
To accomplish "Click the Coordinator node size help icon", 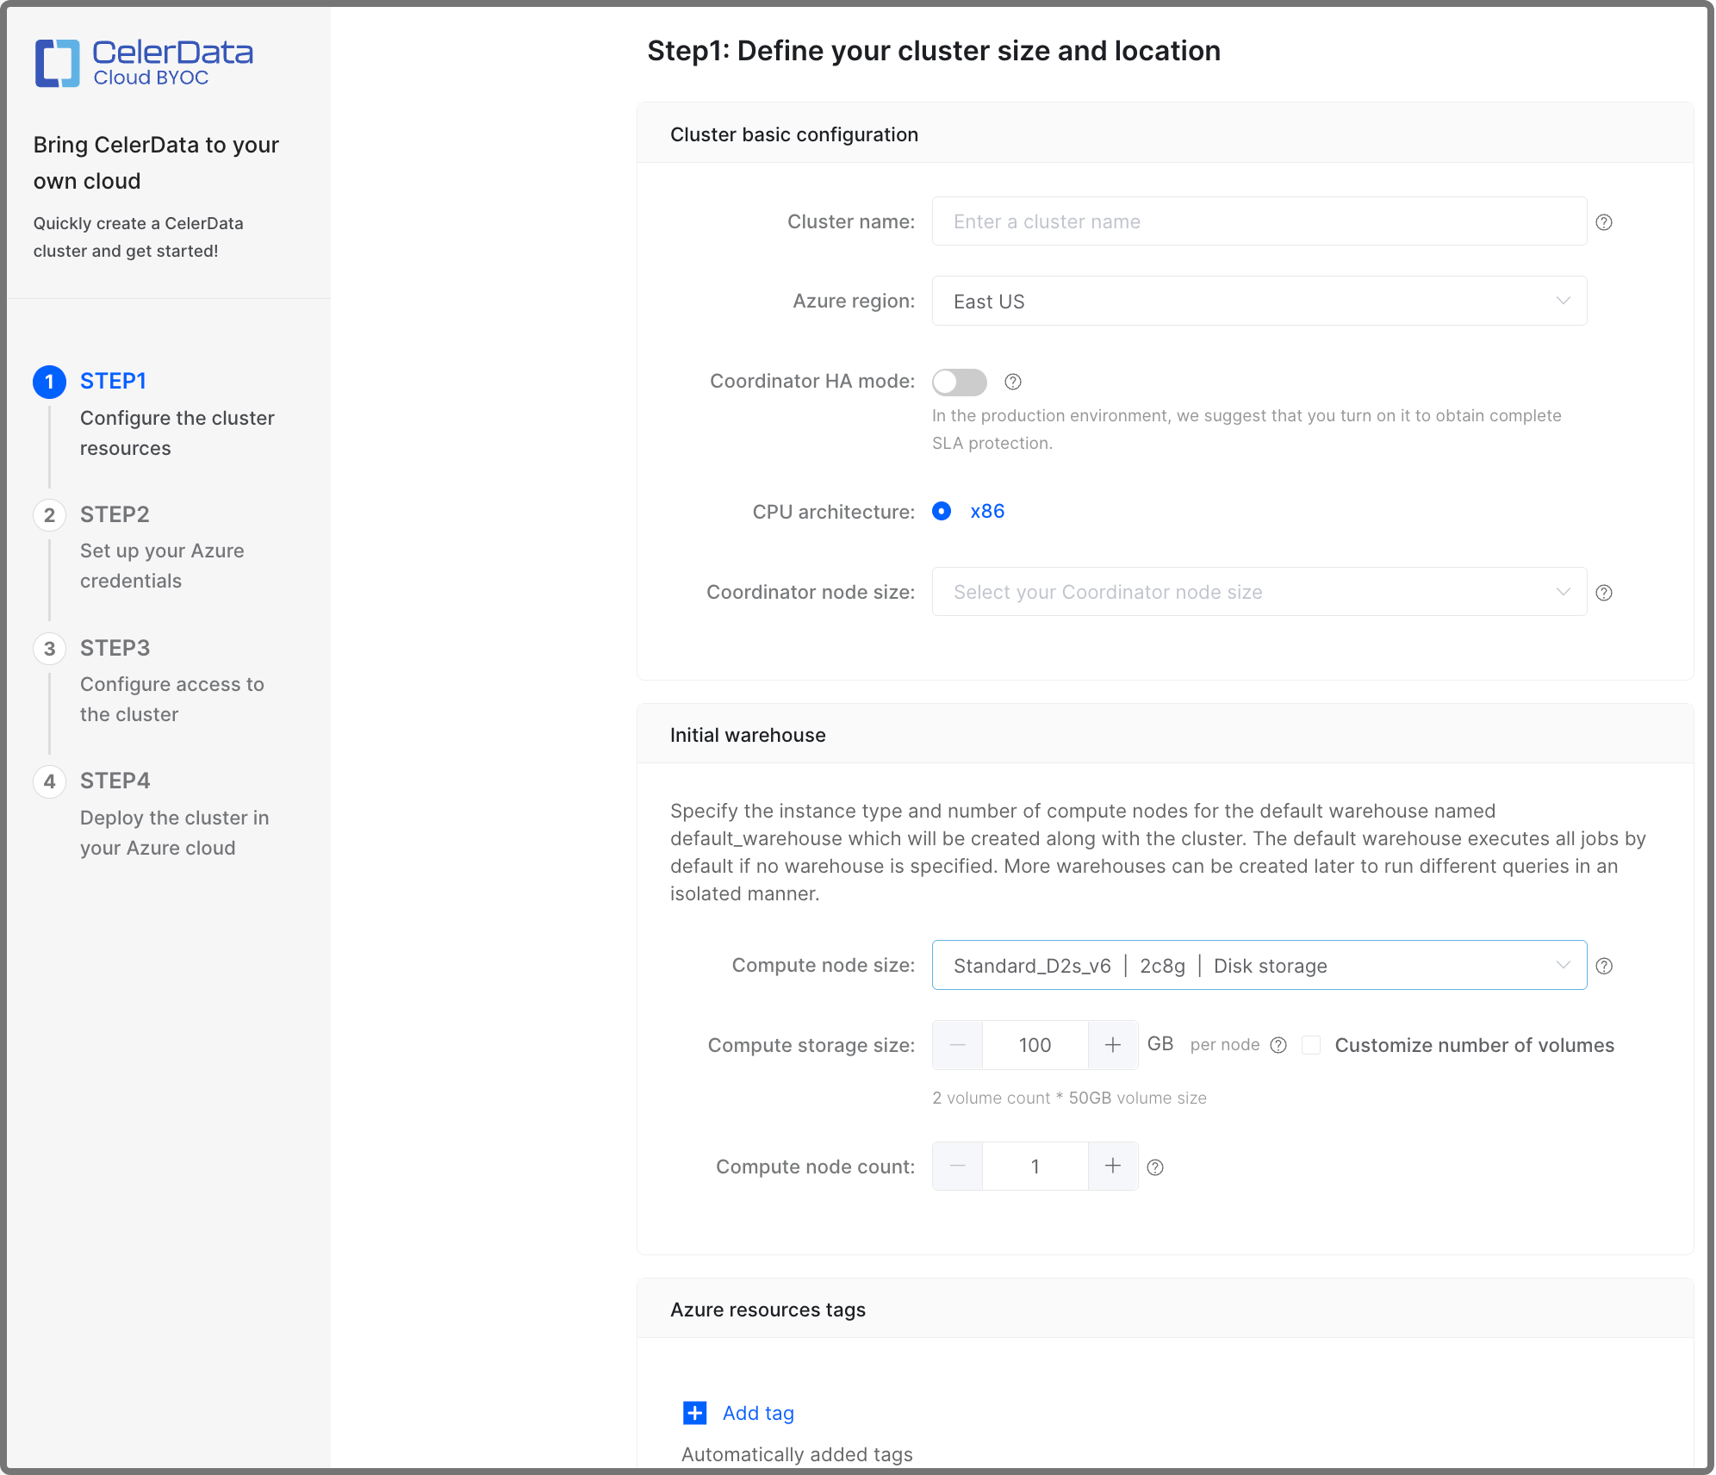I will point(1604,592).
